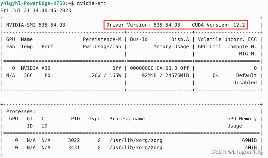Click the text 'NVIDIA-SMI 535.54.03'

click(36, 25)
